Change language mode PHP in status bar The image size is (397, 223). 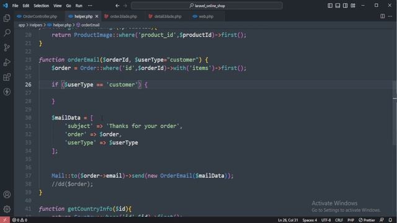(350, 221)
